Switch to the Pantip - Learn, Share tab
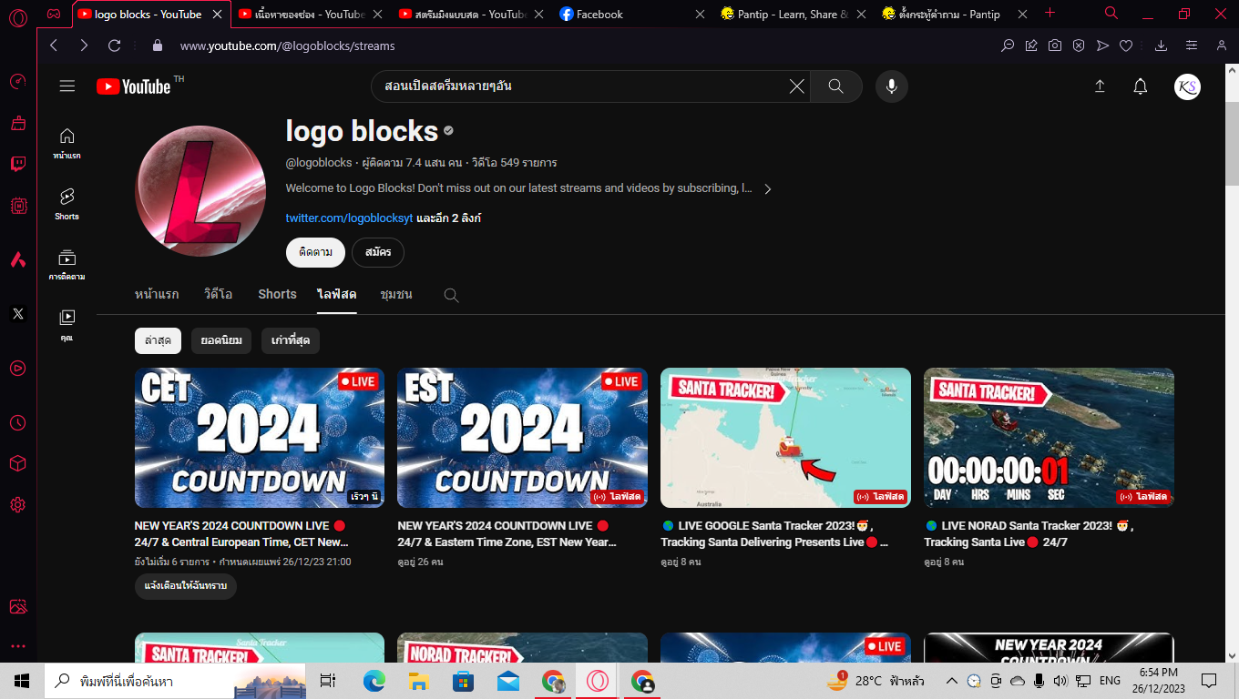Viewport: 1239px width, 699px height. (x=792, y=14)
